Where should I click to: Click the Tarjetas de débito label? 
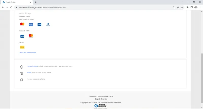click(24, 31)
